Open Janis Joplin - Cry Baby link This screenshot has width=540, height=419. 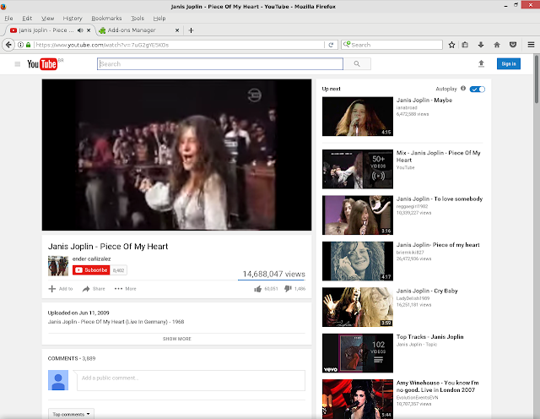427,291
